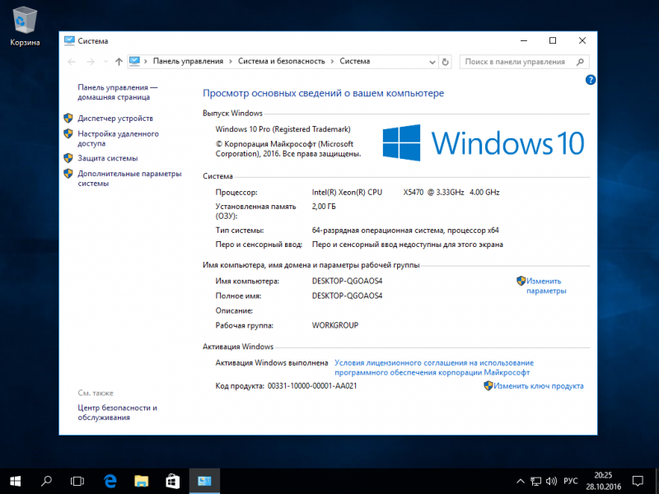Select 'Панель управления' breadcrumb

tap(188, 61)
